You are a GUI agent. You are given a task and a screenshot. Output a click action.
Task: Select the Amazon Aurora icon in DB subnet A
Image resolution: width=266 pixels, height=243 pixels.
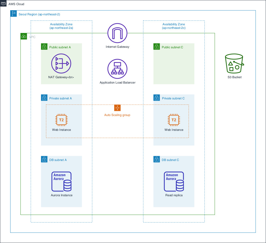tap(61, 181)
